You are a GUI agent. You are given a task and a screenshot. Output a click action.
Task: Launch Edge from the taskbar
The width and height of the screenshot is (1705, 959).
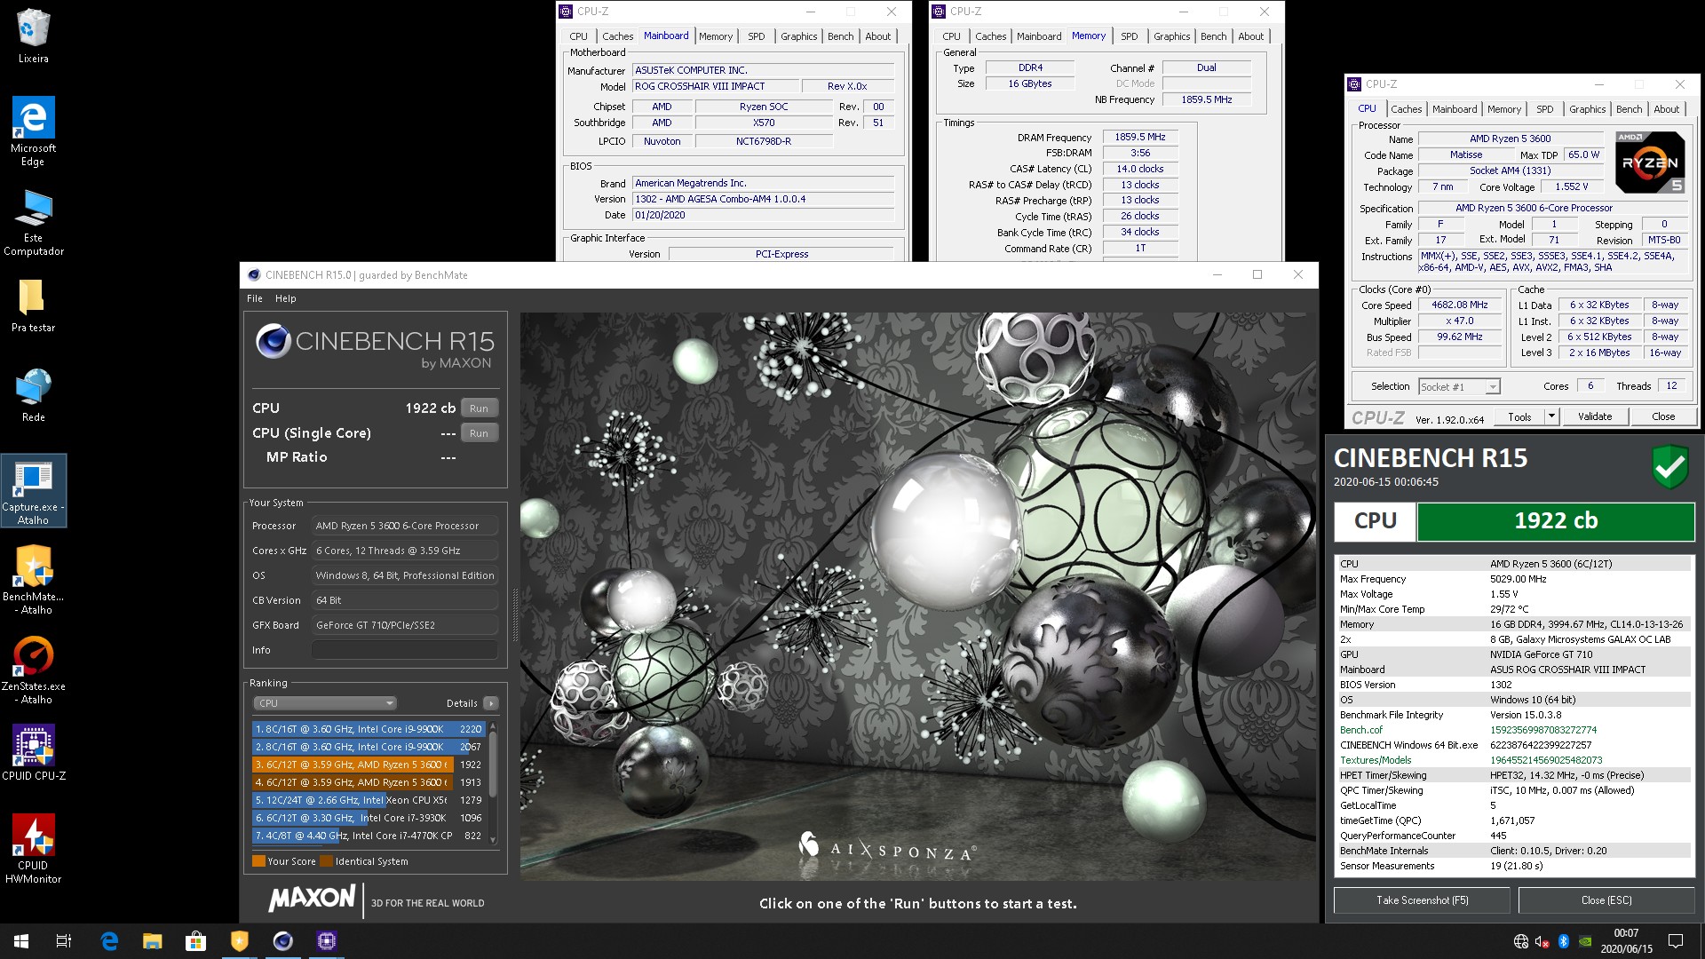[109, 941]
